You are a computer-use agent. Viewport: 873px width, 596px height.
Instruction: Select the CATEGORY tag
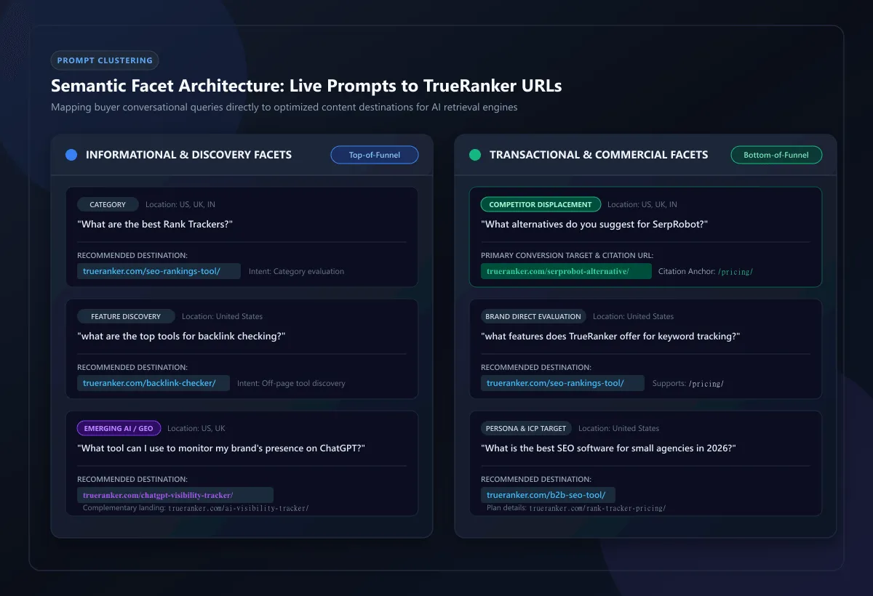point(108,204)
